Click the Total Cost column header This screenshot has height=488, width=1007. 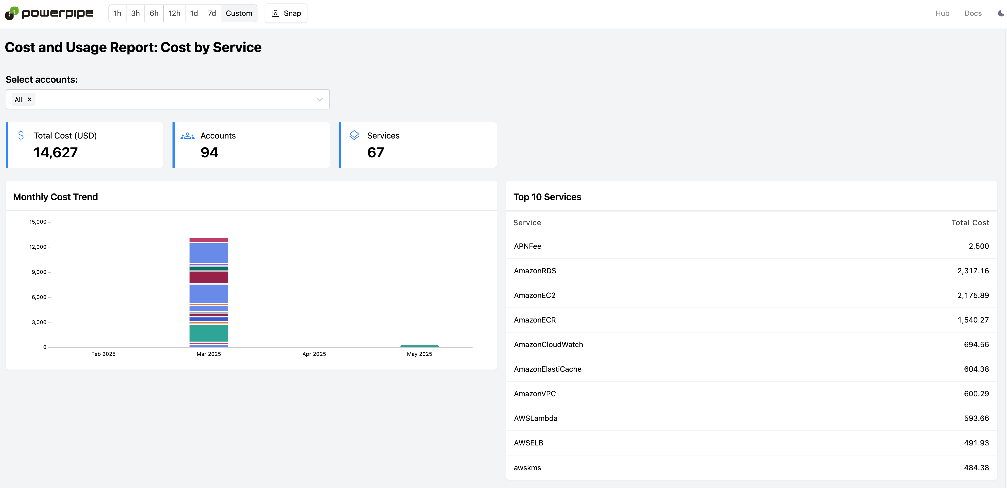[970, 223]
